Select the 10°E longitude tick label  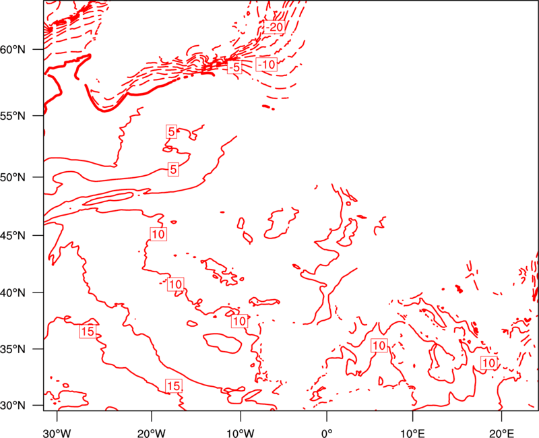tap(412, 433)
